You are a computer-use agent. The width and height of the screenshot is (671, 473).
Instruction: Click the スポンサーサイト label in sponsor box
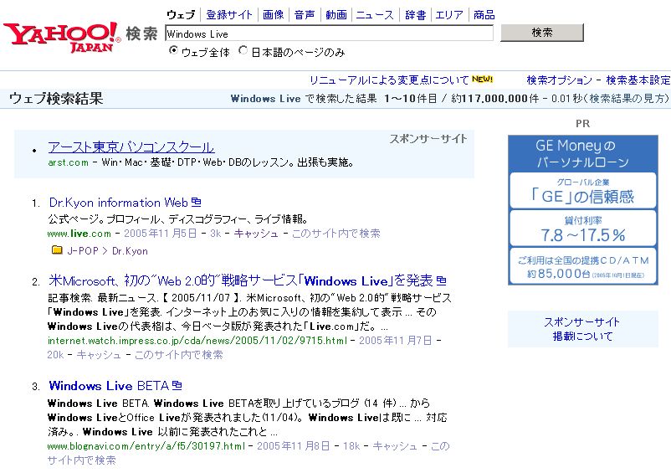point(428,139)
